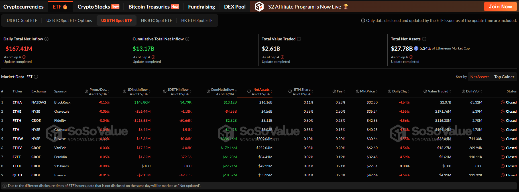Sort by 1DNetInflow column arrows

[149, 91]
